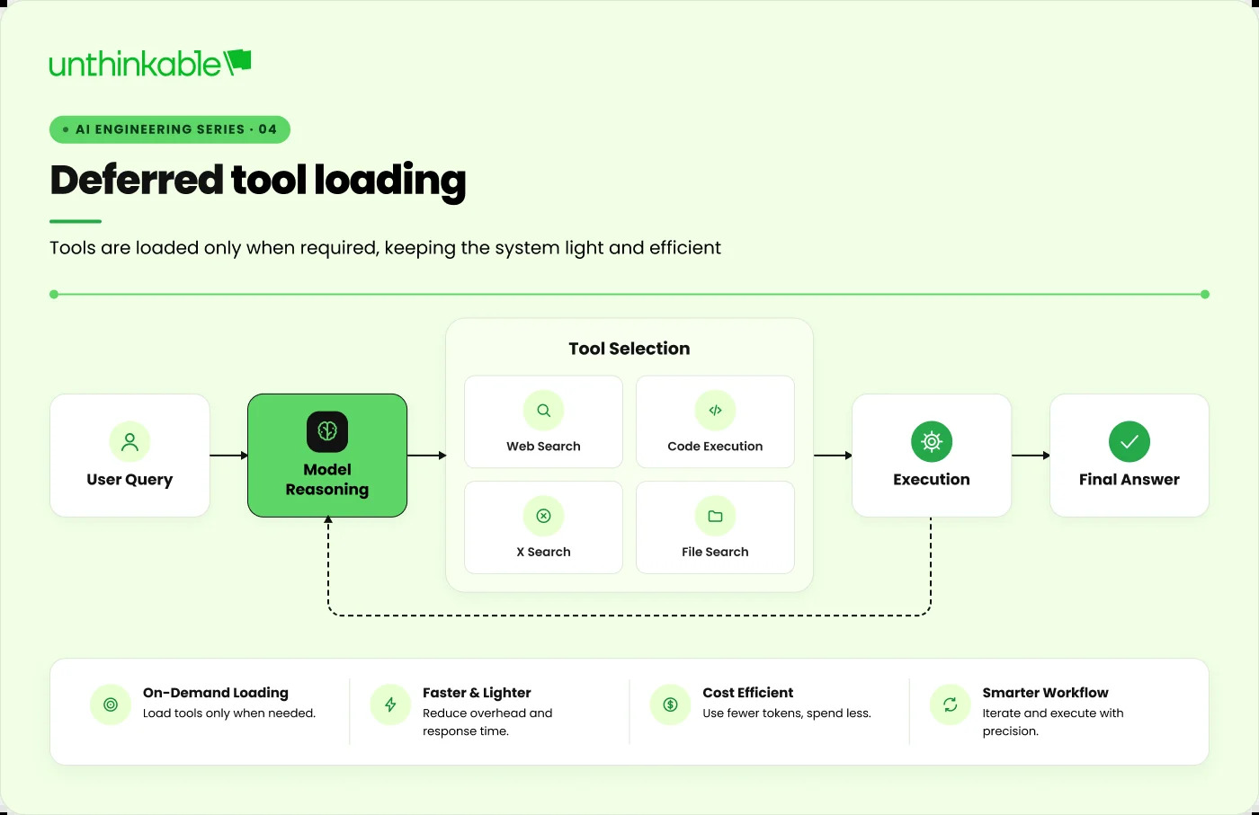The height and width of the screenshot is (815, 1259).
Task: Click the unthinkable flag logo icon
Action: [238, 61]
